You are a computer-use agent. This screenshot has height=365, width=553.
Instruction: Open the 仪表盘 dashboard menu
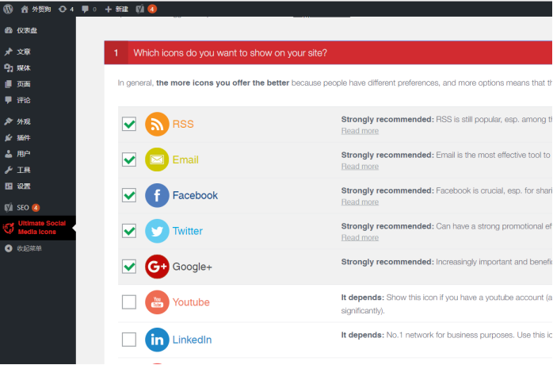click(27, 30)
